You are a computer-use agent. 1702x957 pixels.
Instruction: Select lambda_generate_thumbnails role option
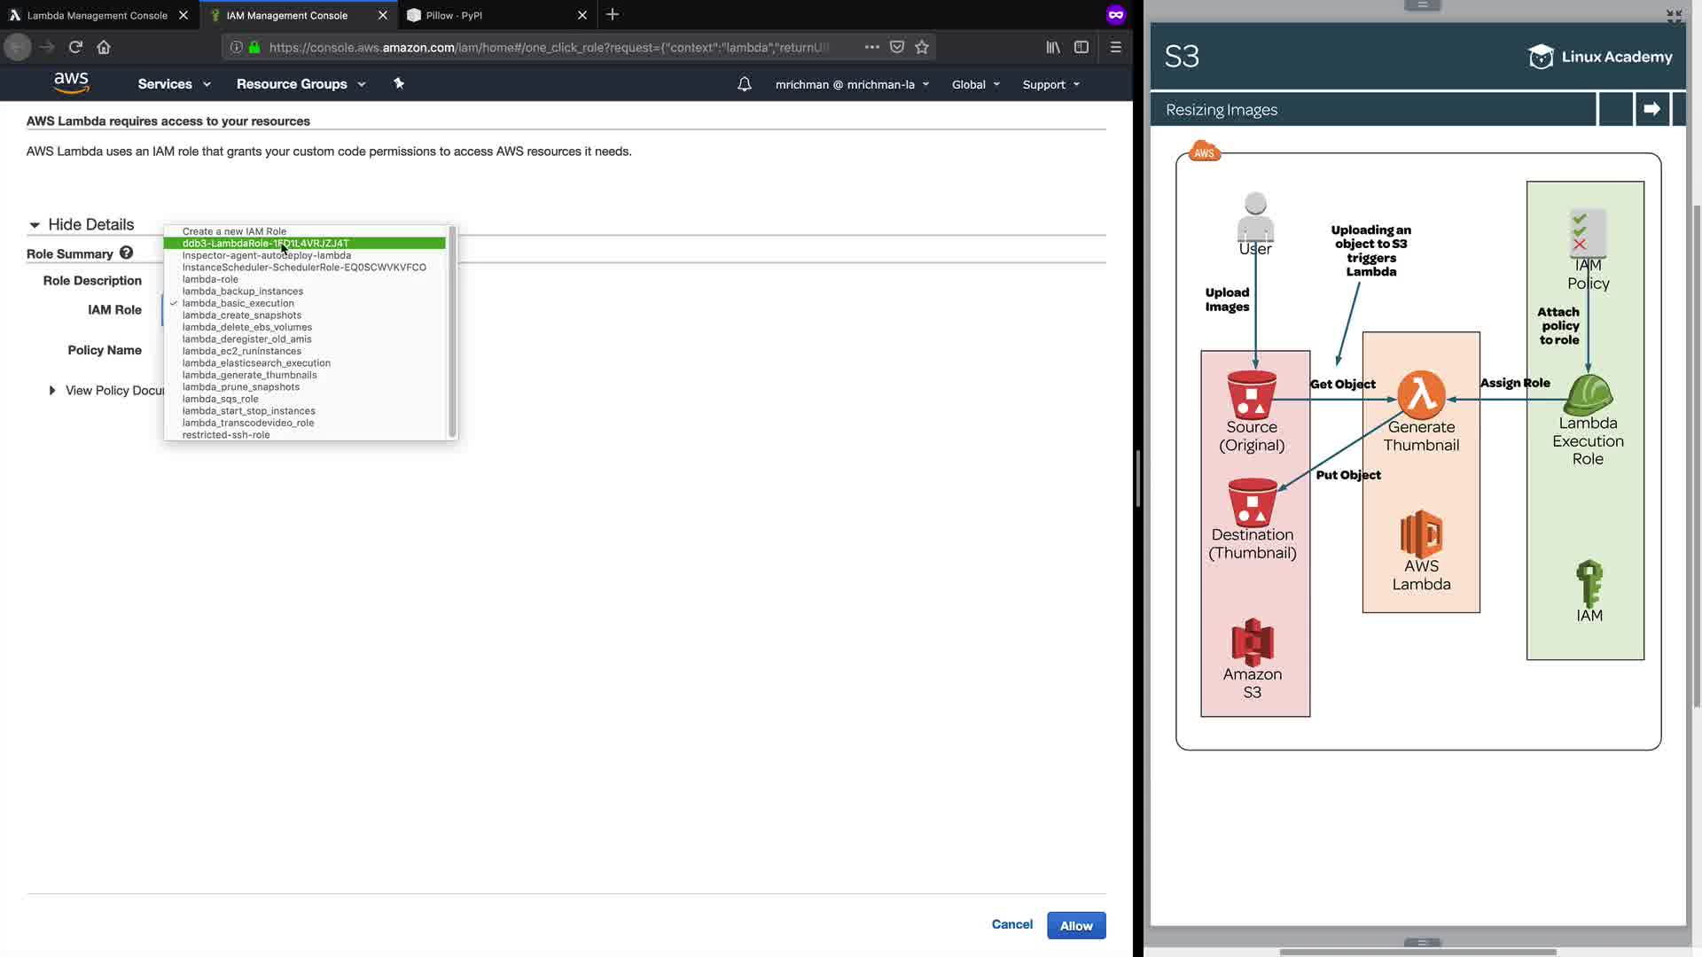[x=249, y=375]
